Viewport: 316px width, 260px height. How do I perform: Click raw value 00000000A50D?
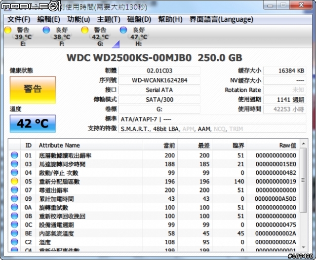coord(276,199)
